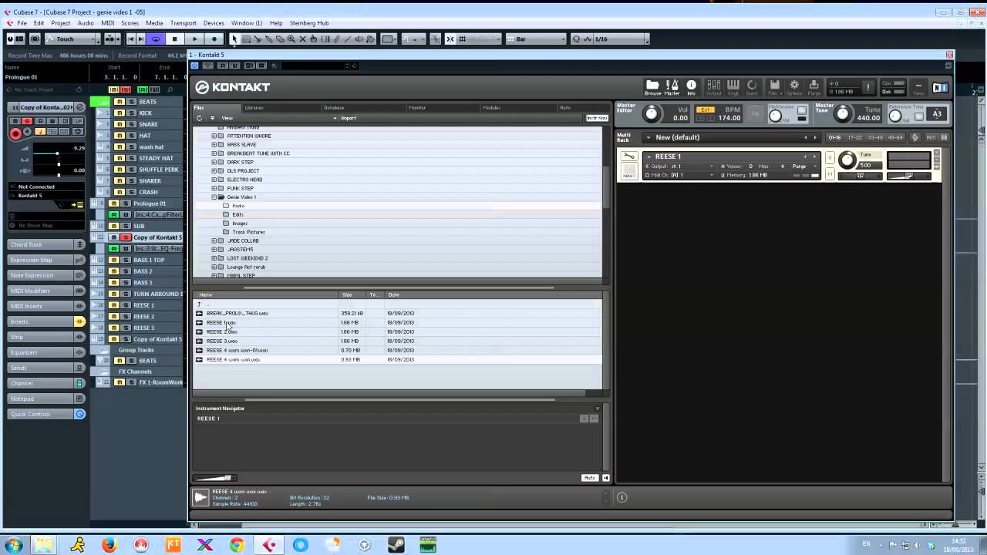Expand the DARK STEP folder

pos(214,162)
